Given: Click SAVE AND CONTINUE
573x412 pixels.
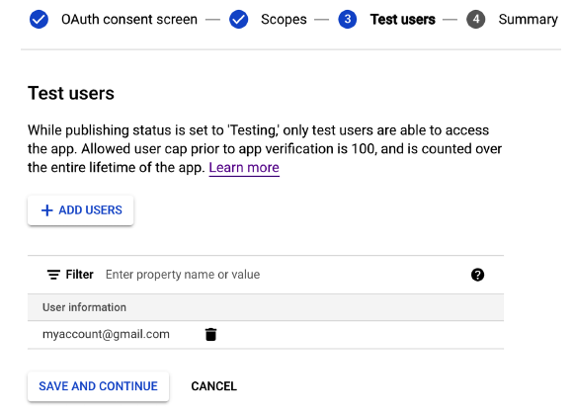Looking at the screenshot, I should (99, 386).
